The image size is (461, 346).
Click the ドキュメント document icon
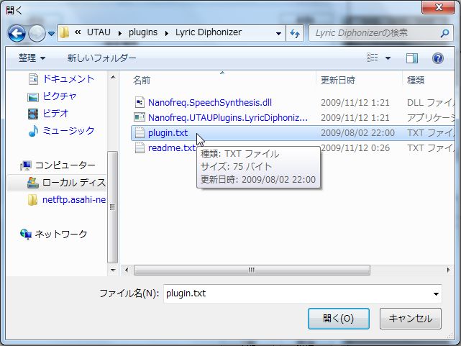(x=33, y=79)
